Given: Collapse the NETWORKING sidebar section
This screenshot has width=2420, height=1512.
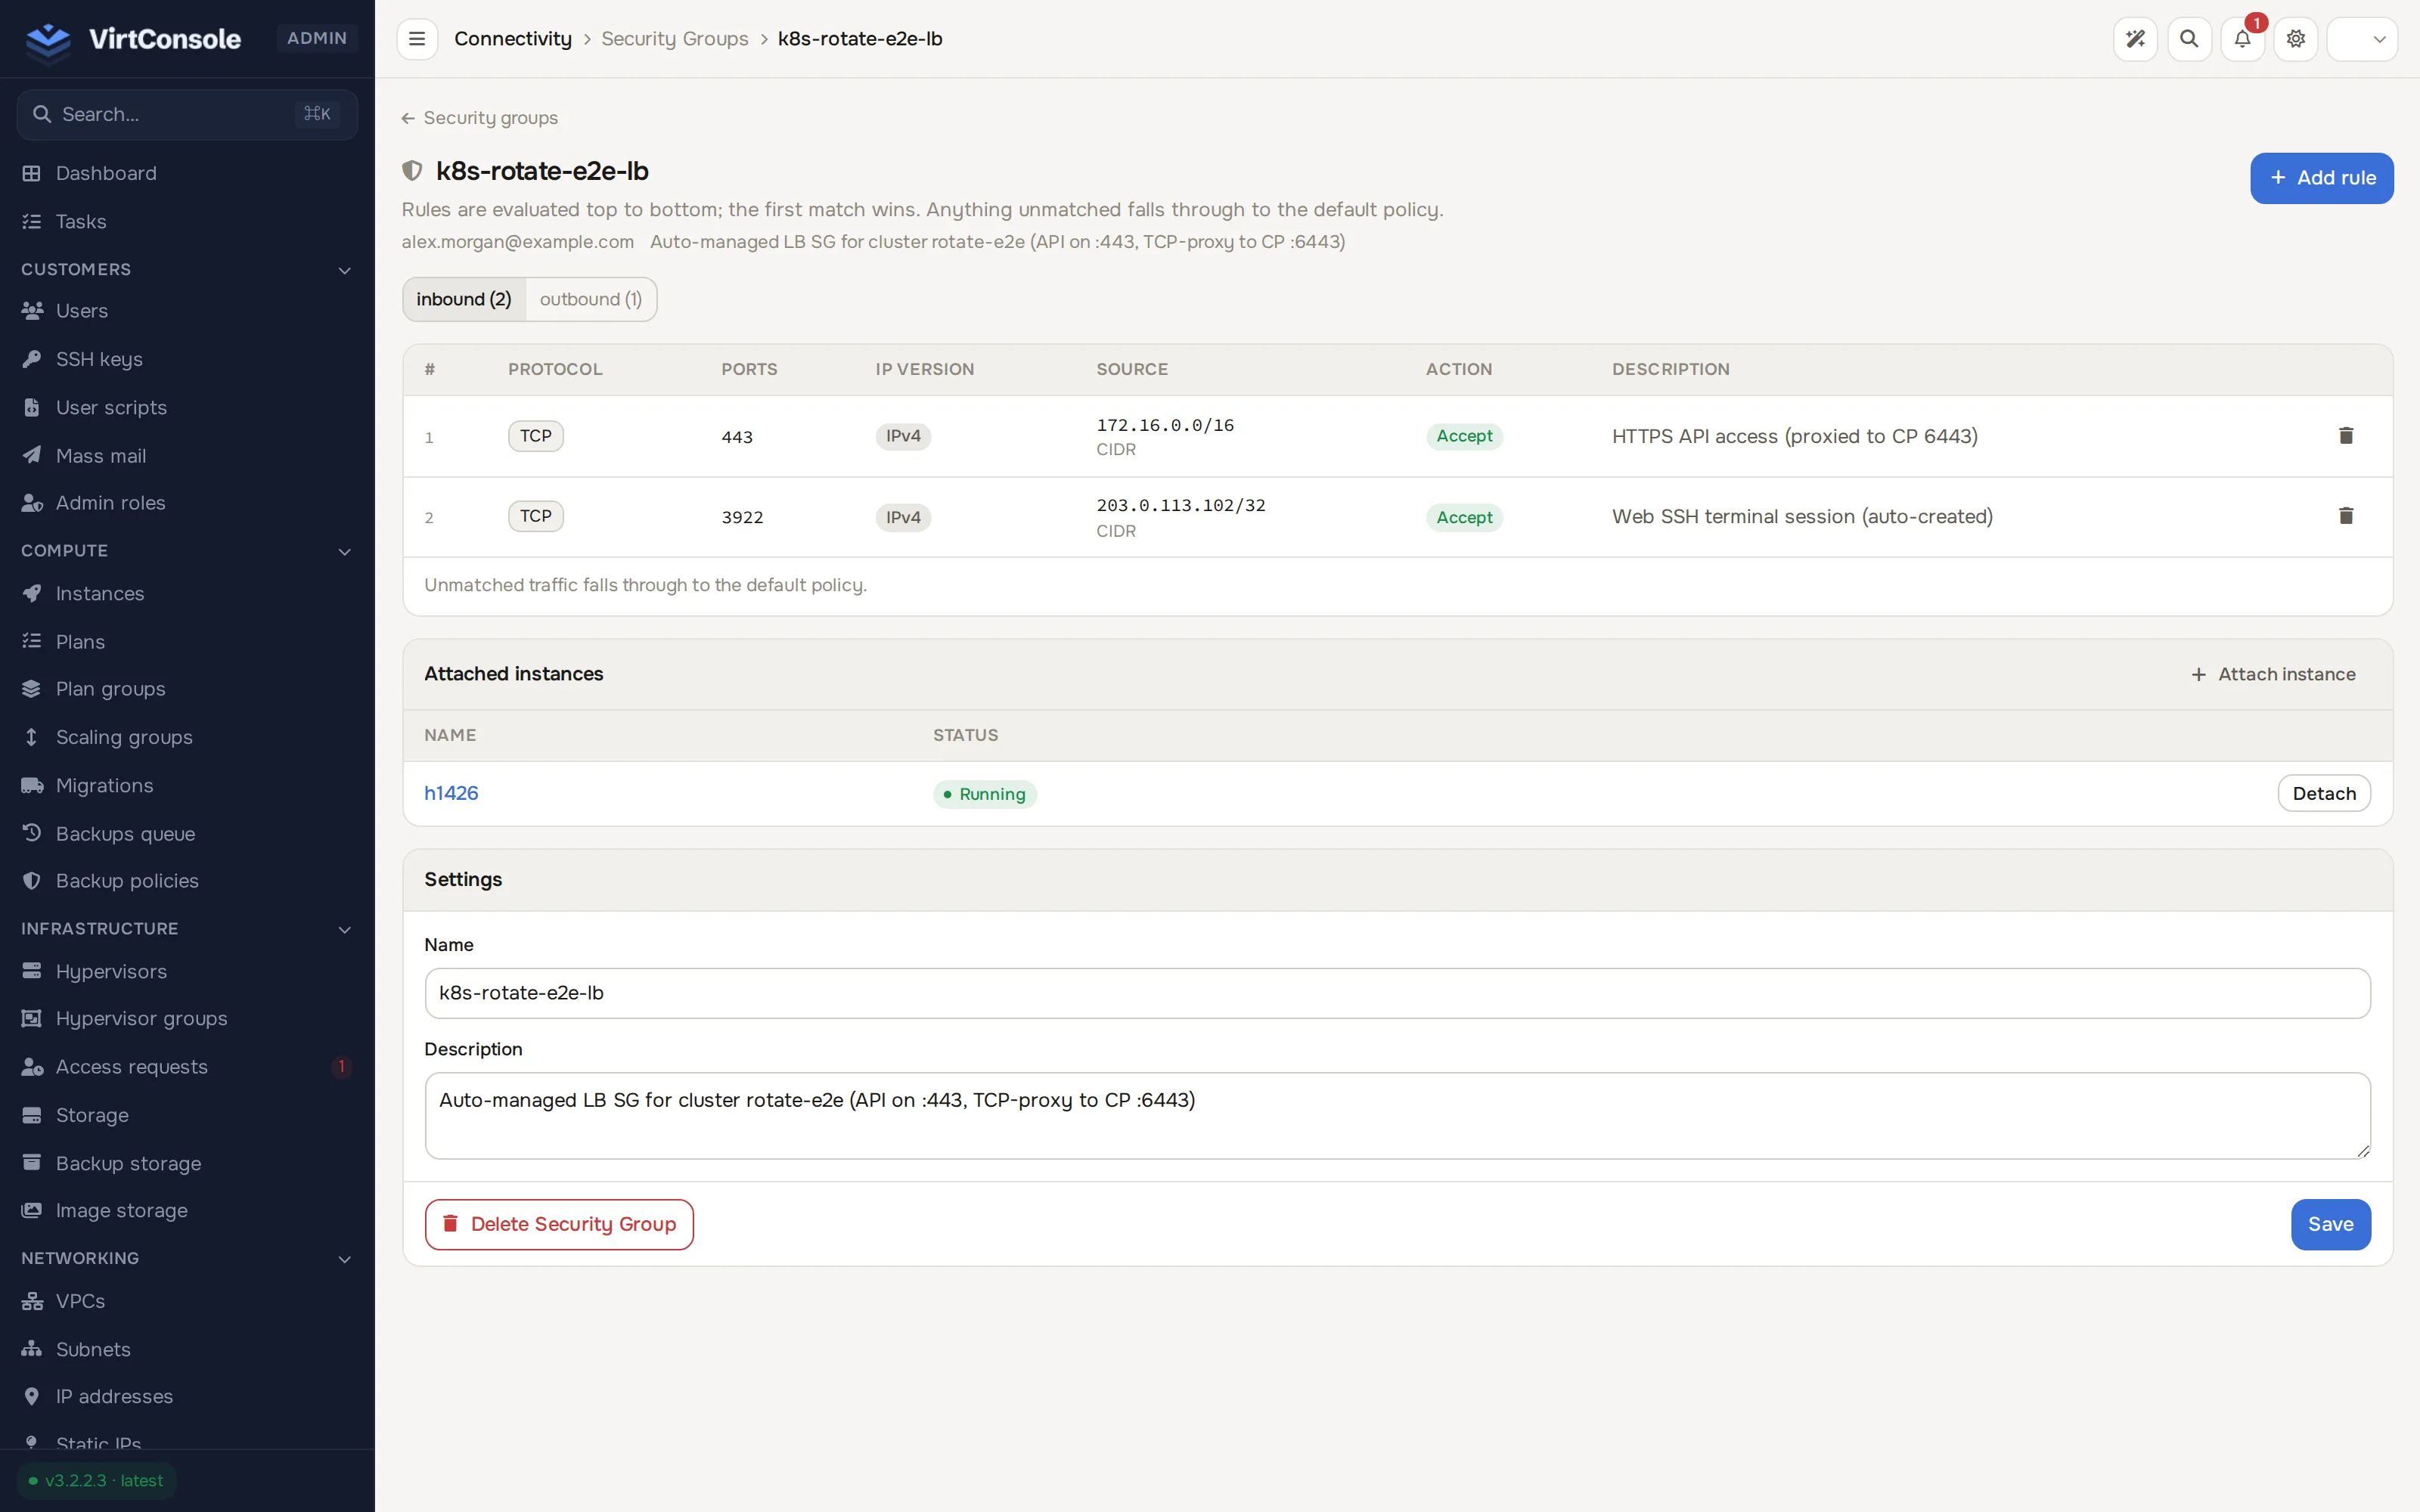Looking at the screenshot, I should click(x=344, y=1259).
